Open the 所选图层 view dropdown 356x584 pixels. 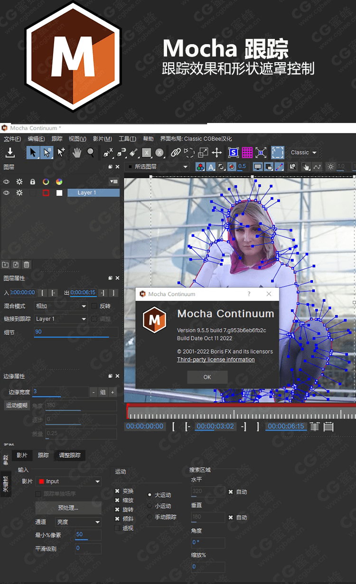tap(157, 167)
